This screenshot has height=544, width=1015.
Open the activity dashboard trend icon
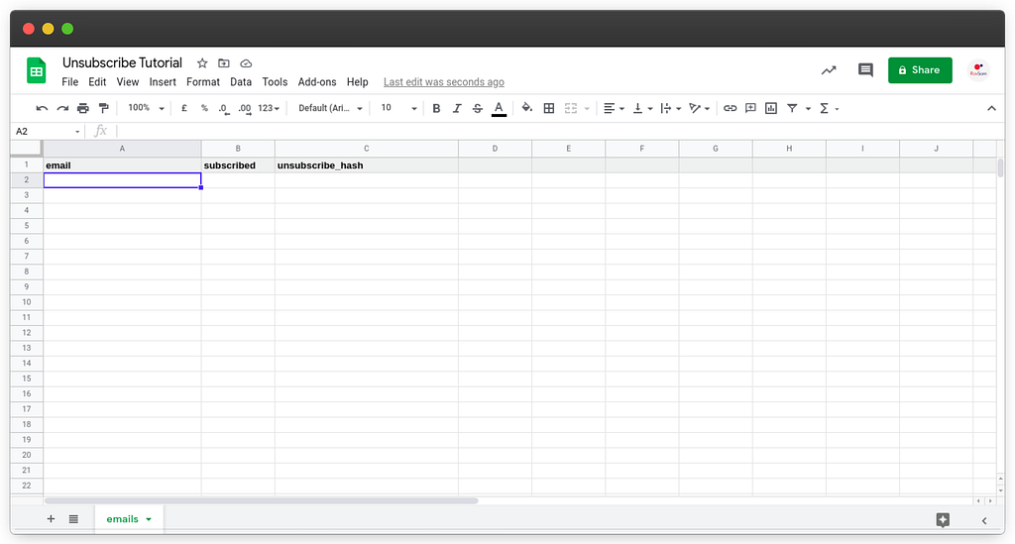(x=829, y=70)
